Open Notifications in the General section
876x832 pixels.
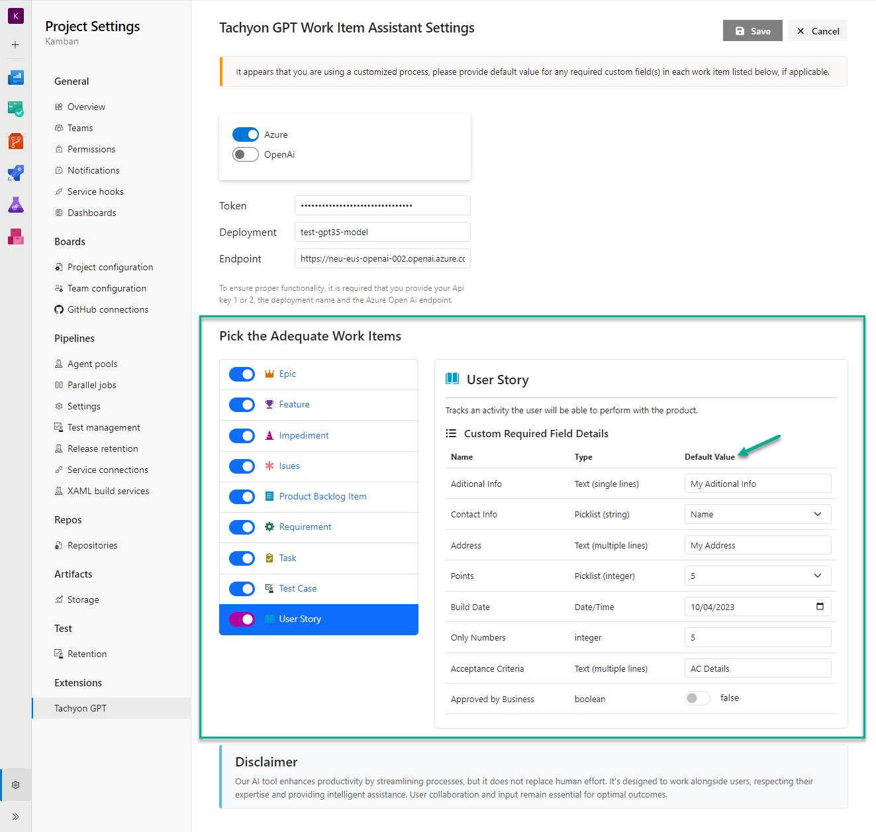tap(93, 170)
